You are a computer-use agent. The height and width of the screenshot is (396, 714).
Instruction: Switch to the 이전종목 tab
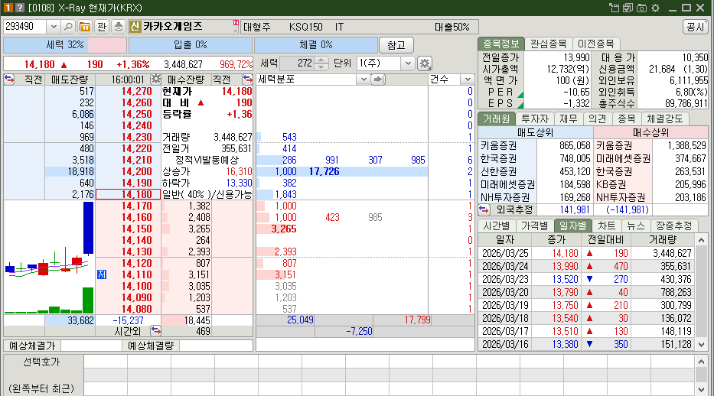pos(595,44)
